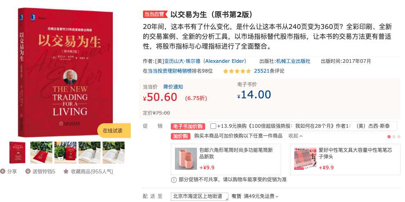Click the 送银铃铛5 bell icon
The image size is (405, 202).
(x=28, y=171)
